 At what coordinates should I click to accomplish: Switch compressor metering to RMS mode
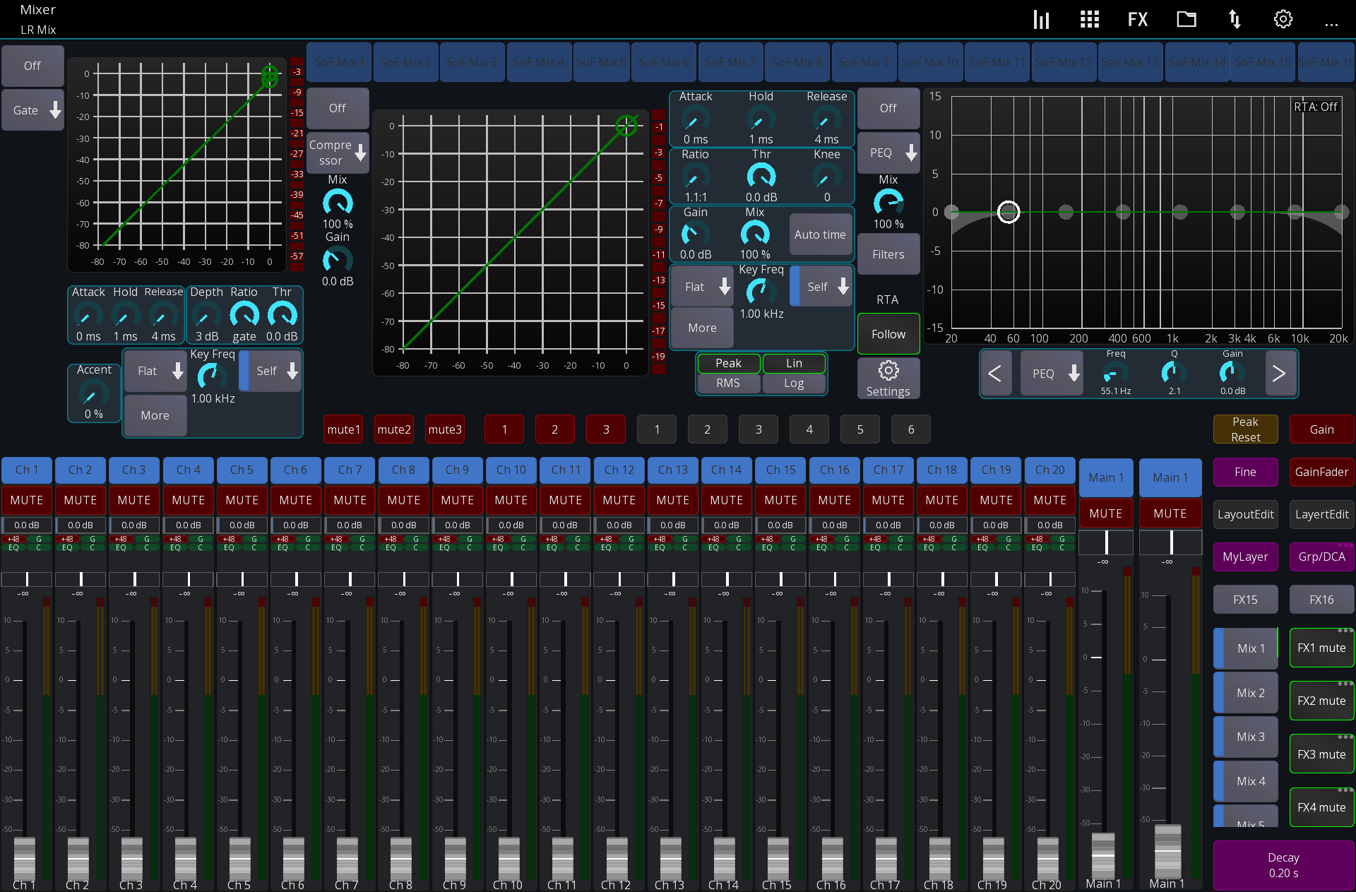(x=728, y=382)
